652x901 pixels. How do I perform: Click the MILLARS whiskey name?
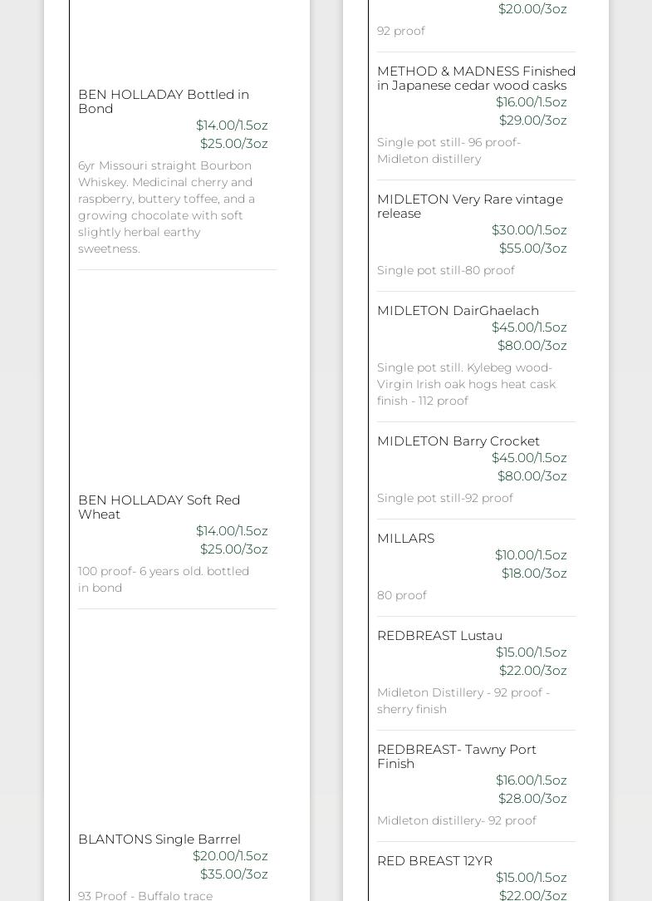coord(405,539)
